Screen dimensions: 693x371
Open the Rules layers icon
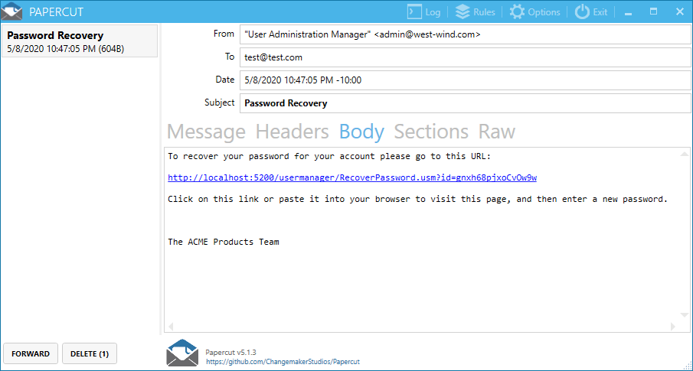point(463,12)
